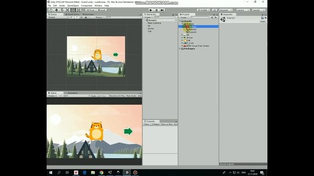The image size is (314, 176).
Task: Open the Window menu
Action: (x=98, y=5)
